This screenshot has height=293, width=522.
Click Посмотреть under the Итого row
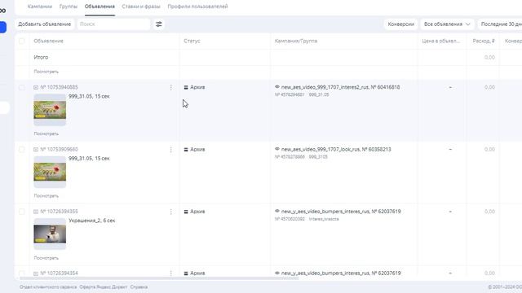[46, 72]
